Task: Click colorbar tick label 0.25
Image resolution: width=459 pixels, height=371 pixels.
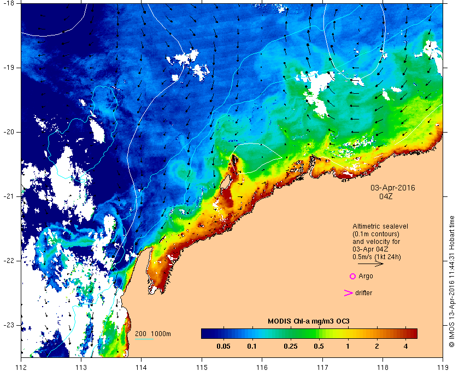Action: pyautogui.click(x=291, y=346)
